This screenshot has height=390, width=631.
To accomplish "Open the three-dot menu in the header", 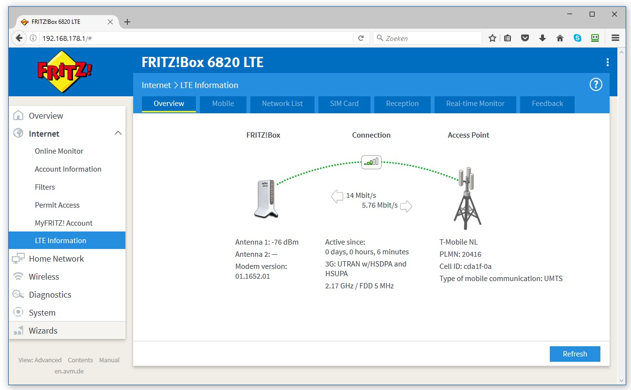I will pyautogui.click(x=607, y=62).
